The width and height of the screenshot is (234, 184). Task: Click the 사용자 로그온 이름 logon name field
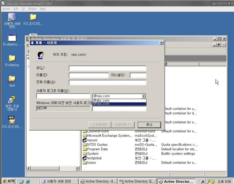63,96
